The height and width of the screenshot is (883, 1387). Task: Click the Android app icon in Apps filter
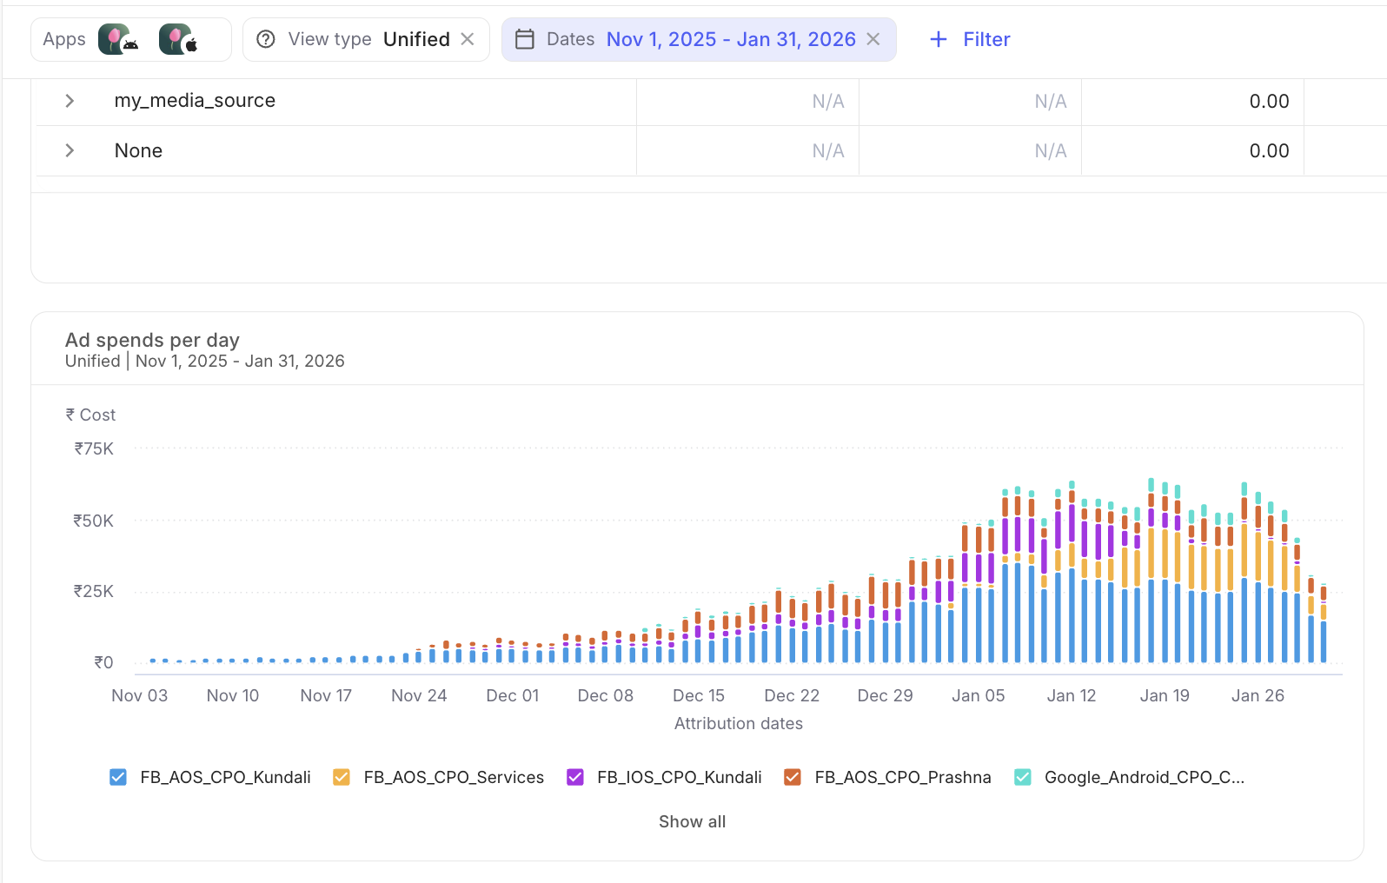click(x=118, y=39)
